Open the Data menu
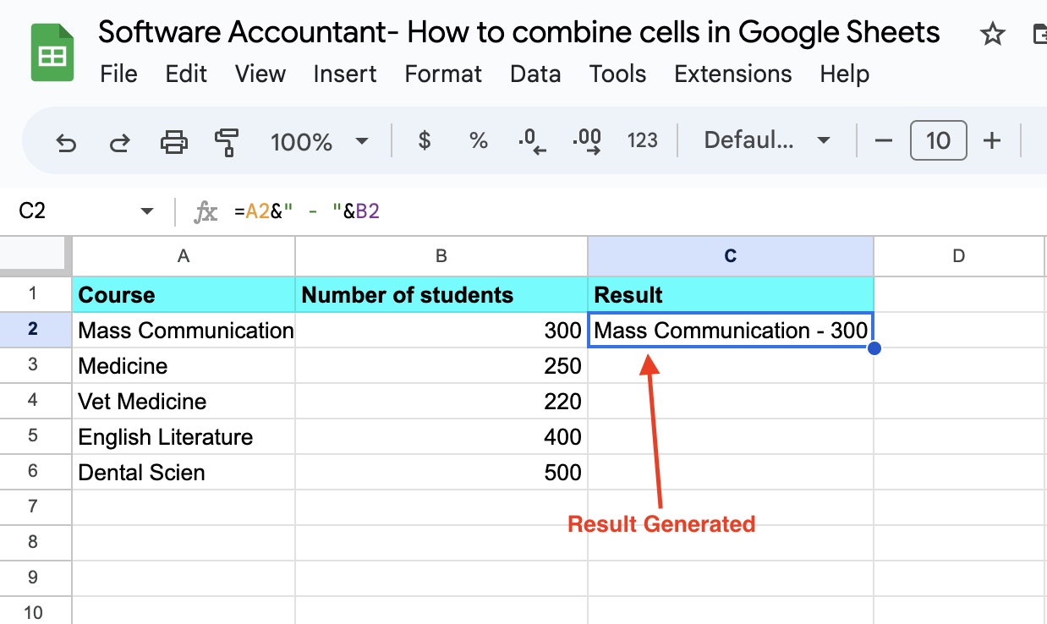 [x=535, y=74]
